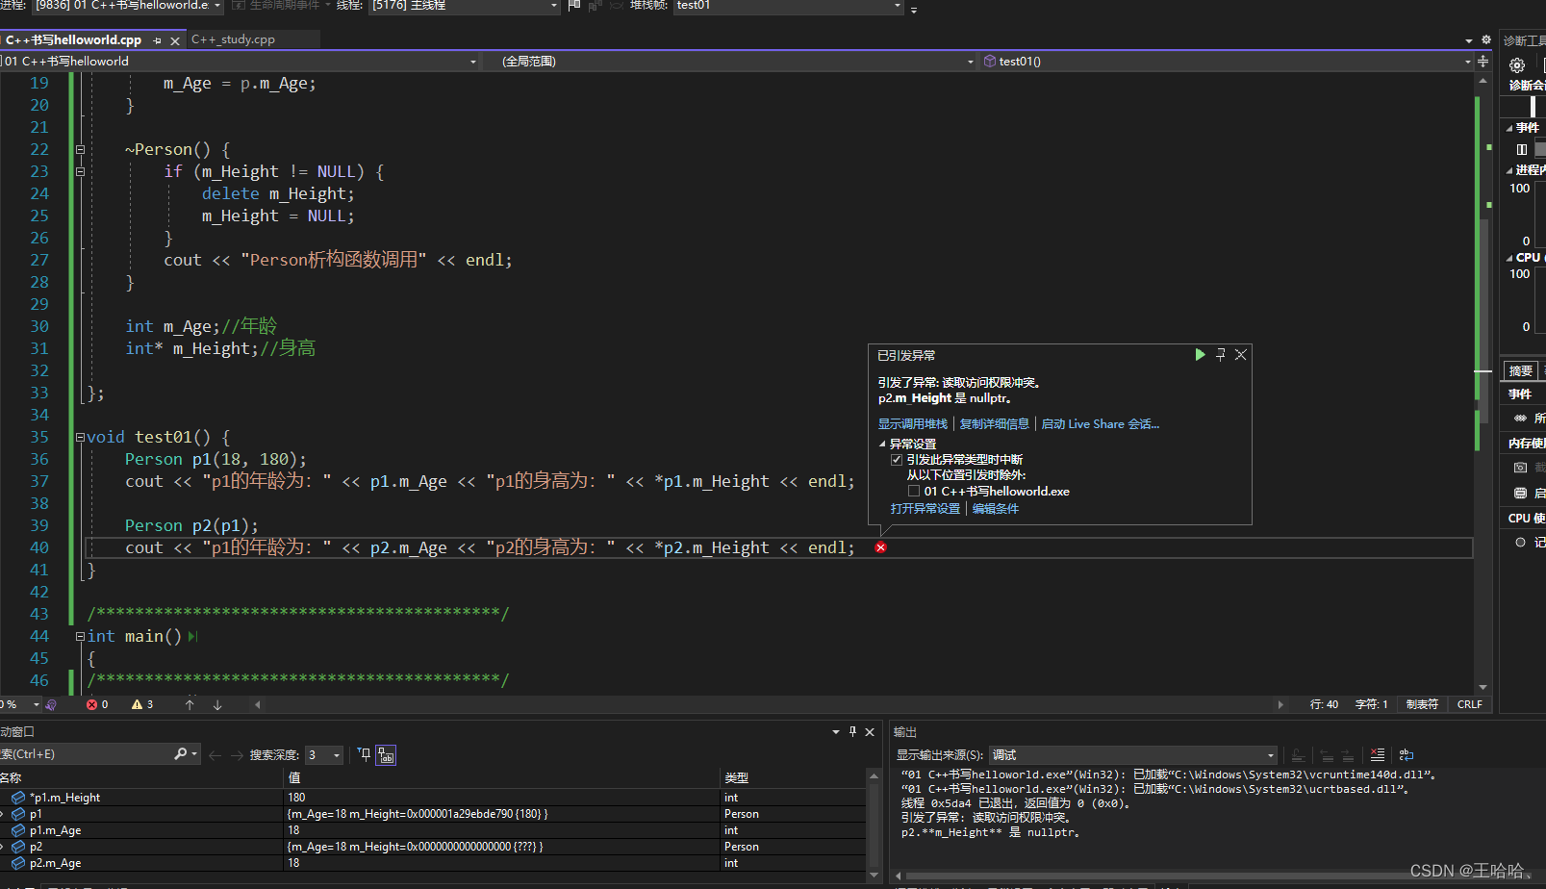Close the C++书写helloworld.cpp tab
This screenshot has width=1546, height=889.
pyautogui.click(x=175, y=40)
